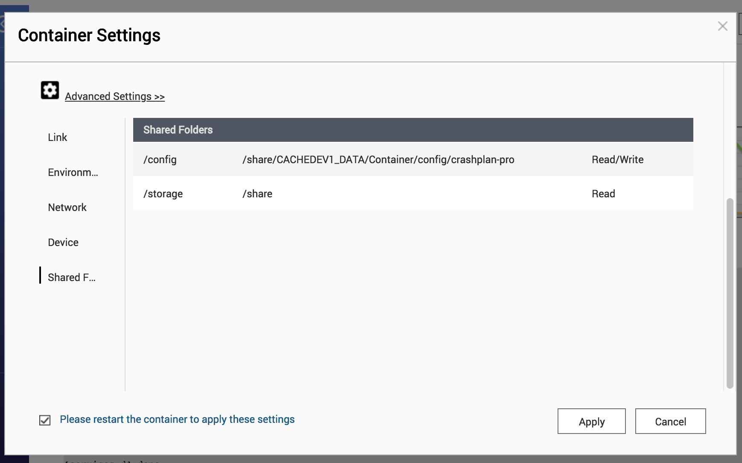
Task: Expand Advanced Settings
Action: point(114,96)
